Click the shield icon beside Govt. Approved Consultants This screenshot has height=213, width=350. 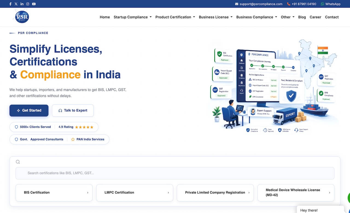(x=16, y=139)
